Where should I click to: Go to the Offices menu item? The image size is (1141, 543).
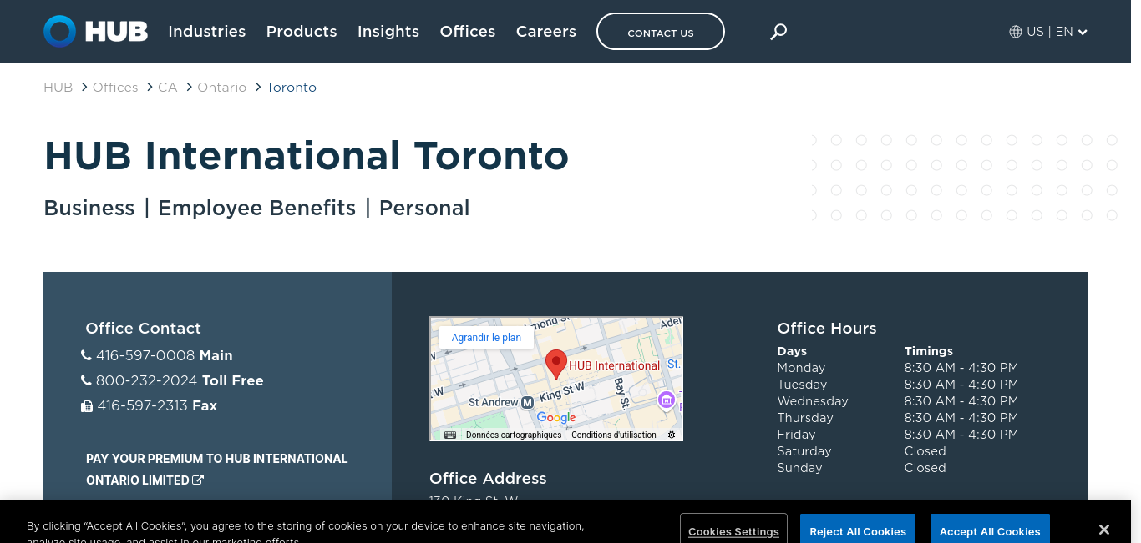(468, 32)
